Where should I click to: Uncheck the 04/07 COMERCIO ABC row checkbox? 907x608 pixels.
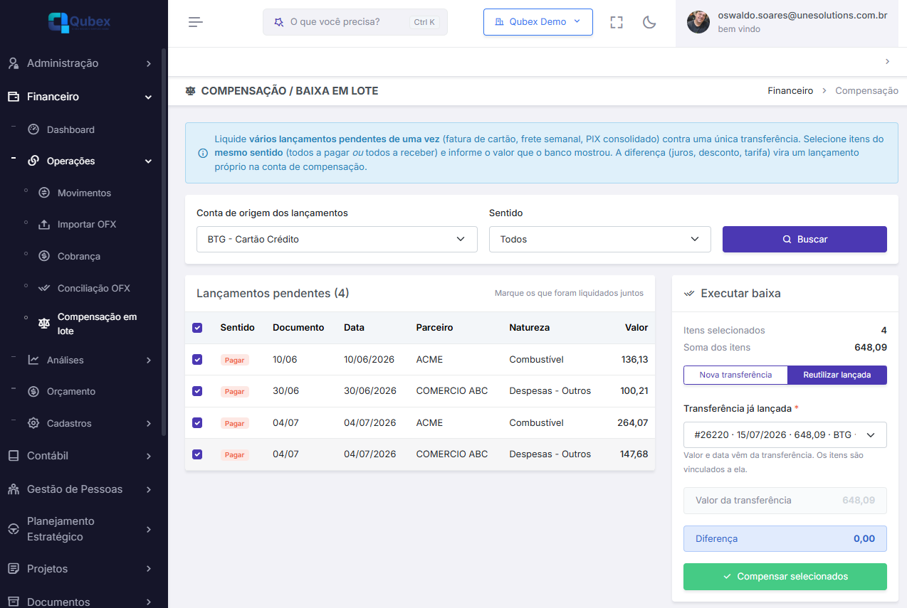(x=197, y=454)
